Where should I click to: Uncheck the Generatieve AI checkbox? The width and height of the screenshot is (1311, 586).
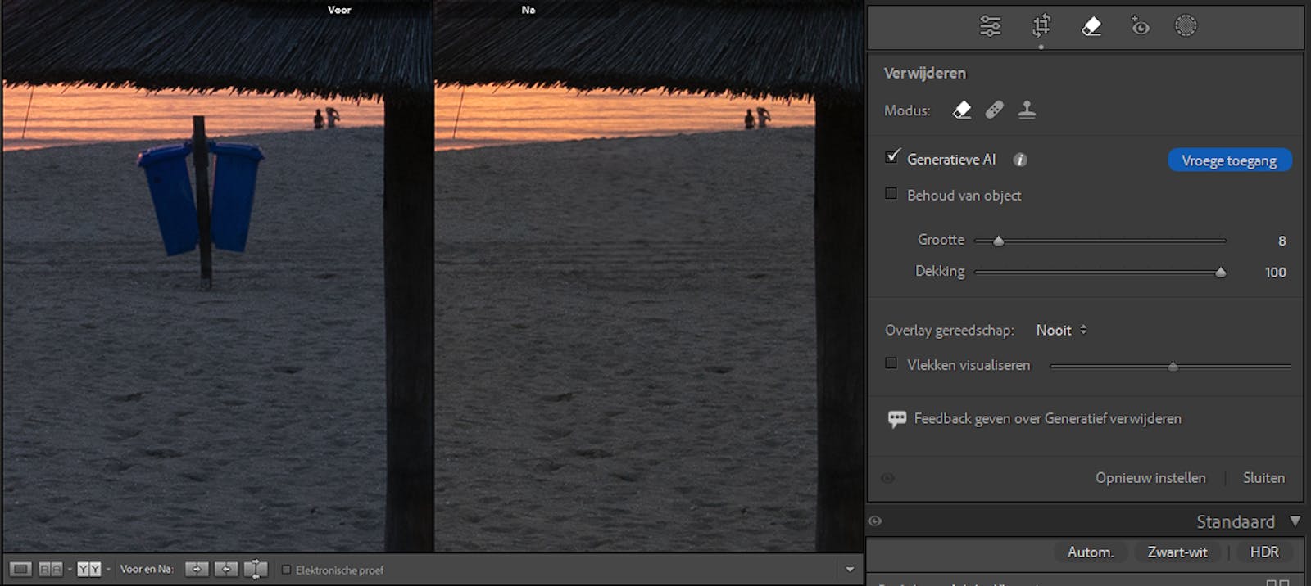coord(892,157)
